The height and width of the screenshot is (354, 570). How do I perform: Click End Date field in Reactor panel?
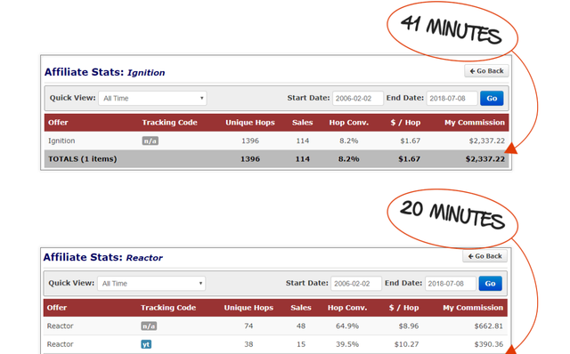click(x=451, y=284)
